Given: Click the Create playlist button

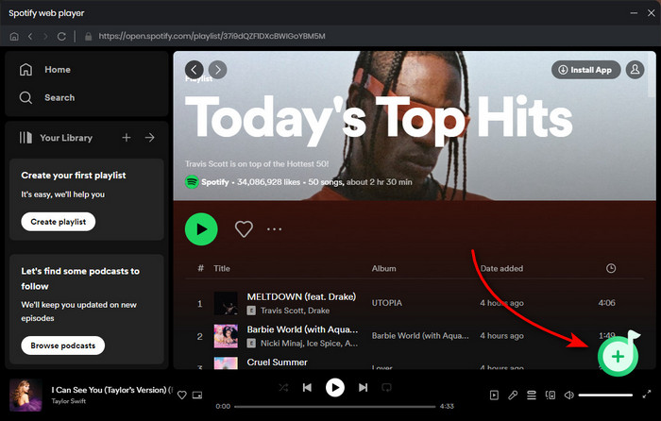Looking at the screenshot, I should tap(59, 222).
